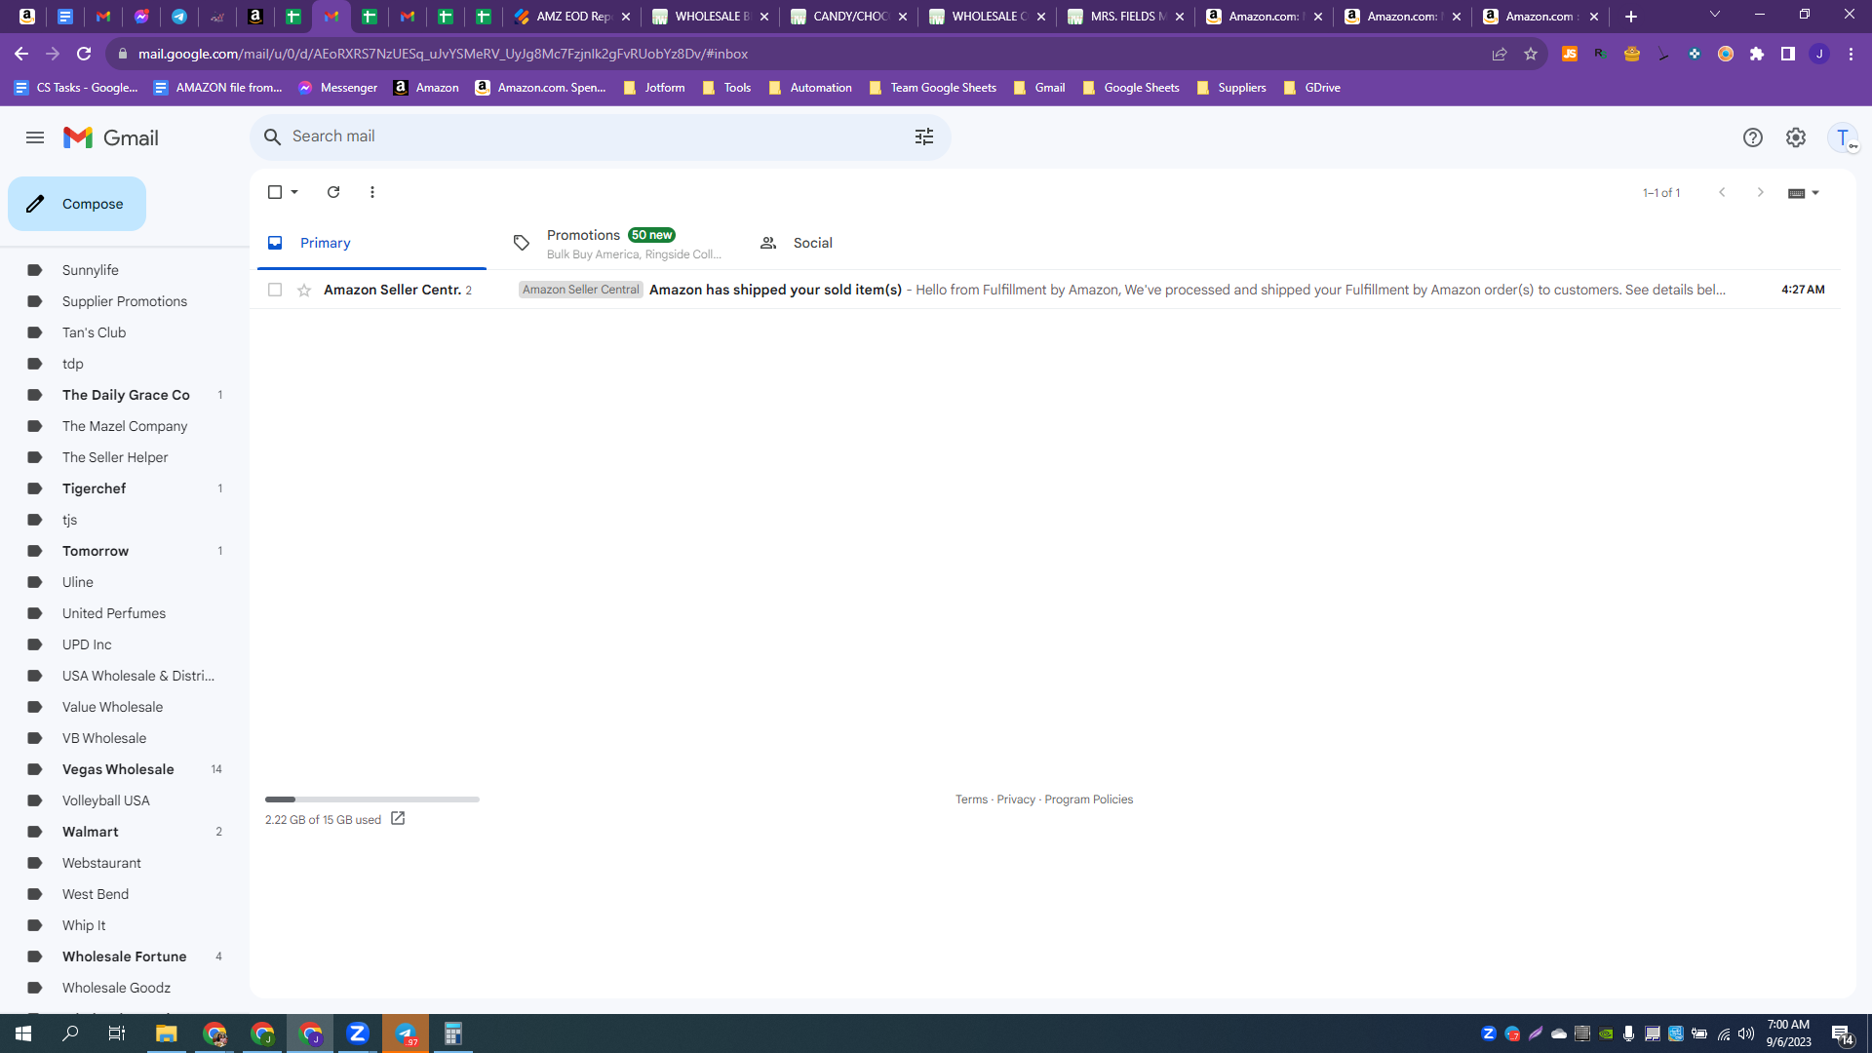Open the Amazon has shipped email
Image resolution: width=1872 pixels, height=1053 pixels.
tap(1045, 290)
